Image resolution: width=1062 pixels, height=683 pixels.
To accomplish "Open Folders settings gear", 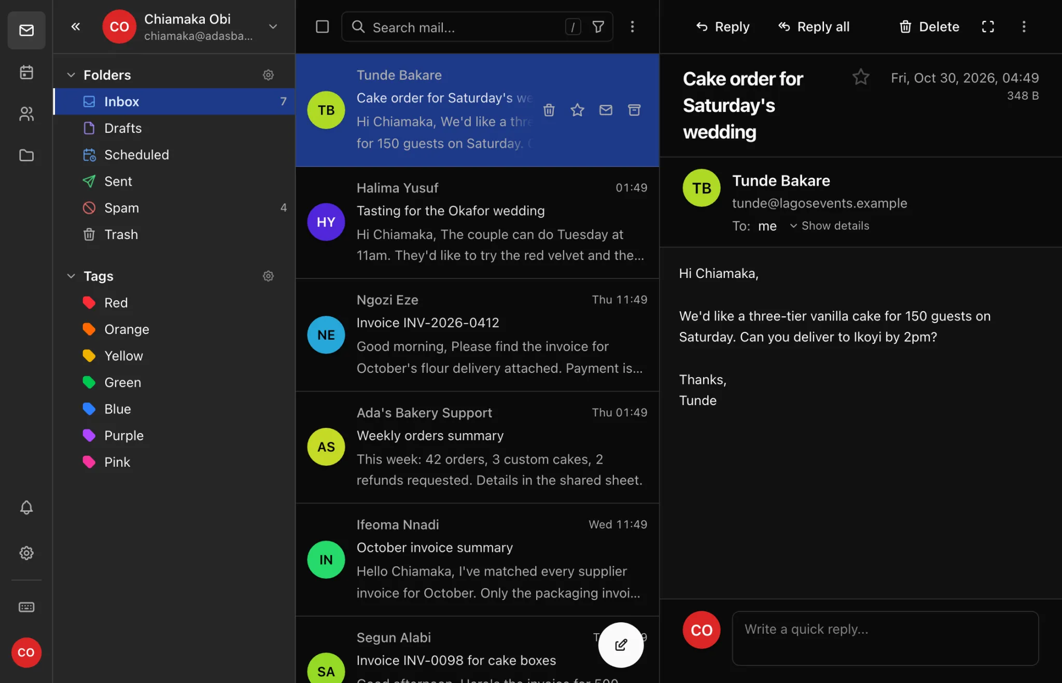I will click(268, 75).
